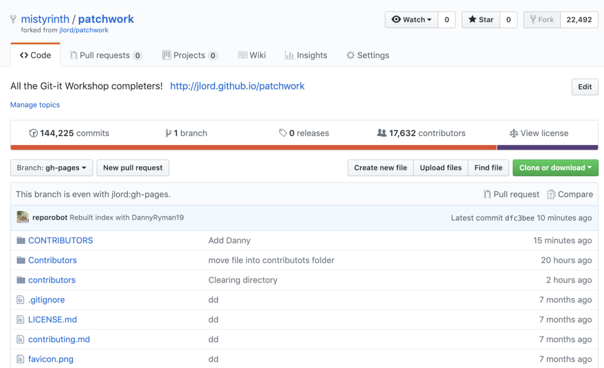Click the code brackets icon in Code tab
This screenshot has width=604, height=368.
24,55
